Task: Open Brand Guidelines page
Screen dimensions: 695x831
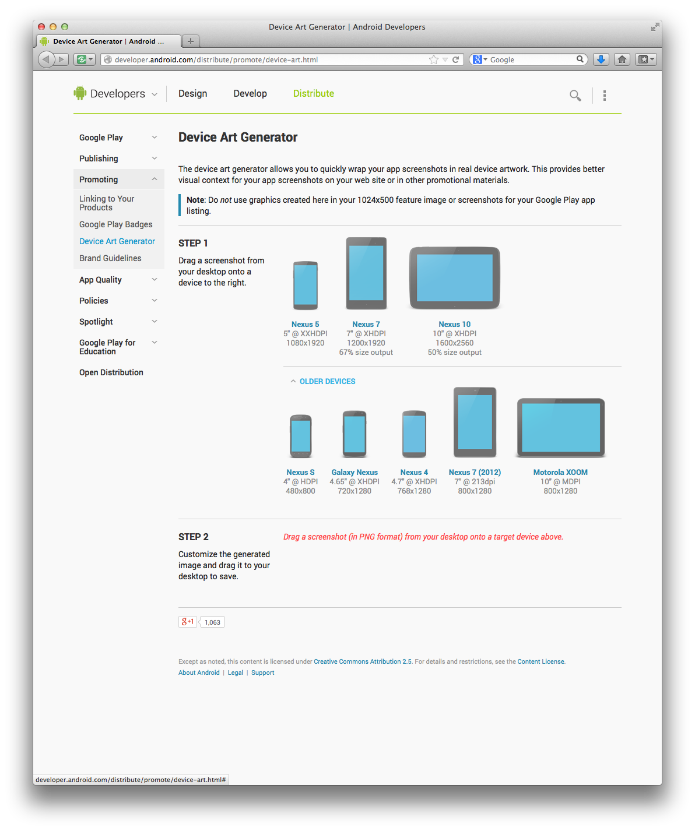Action: coord(110,258)
